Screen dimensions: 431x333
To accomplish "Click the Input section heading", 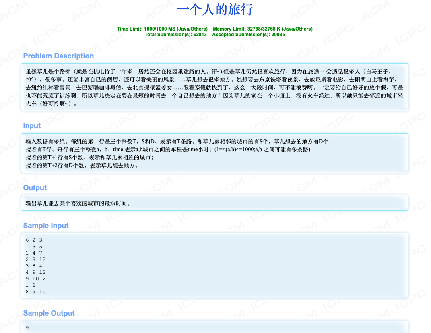I will 32,126.
